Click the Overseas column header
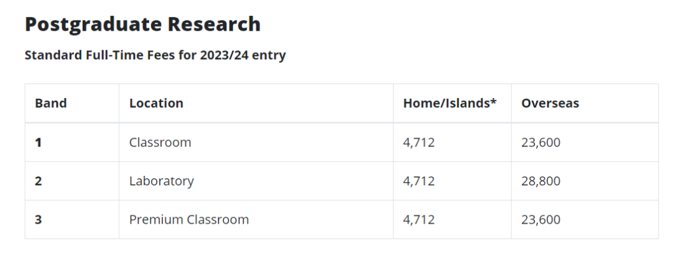 point(550,103)
